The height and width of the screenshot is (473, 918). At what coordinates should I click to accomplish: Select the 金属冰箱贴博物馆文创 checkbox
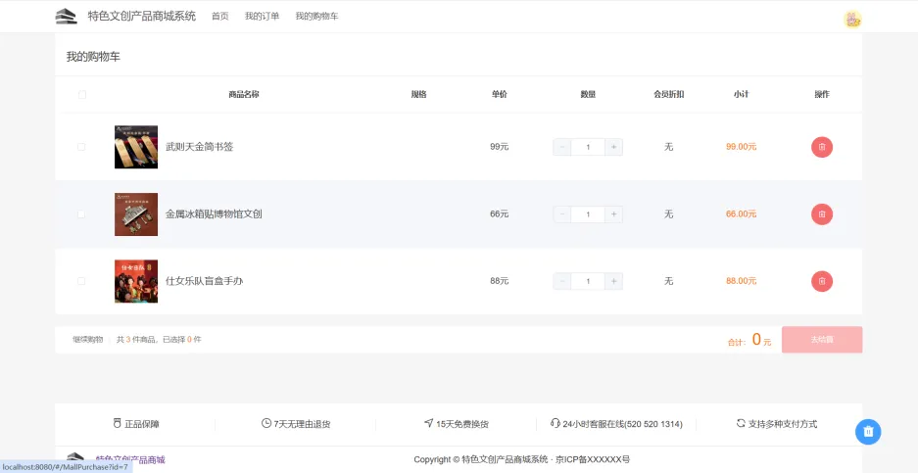(81, 213)
